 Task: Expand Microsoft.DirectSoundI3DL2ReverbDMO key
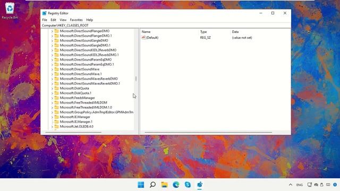52,50
